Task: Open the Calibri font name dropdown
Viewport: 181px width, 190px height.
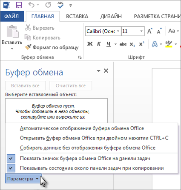Action: [x=118, y=31]
